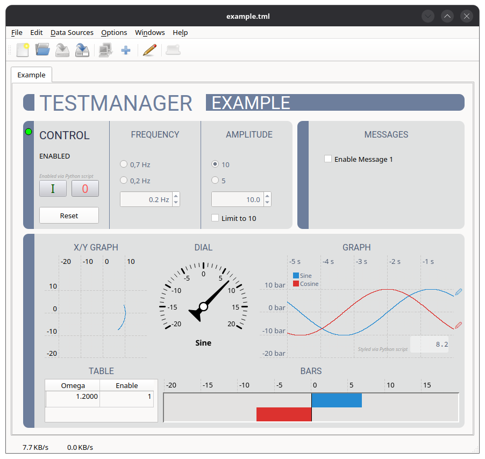
Task: Toggle edit mode with the pencil icon
Action: coord(149,50)
